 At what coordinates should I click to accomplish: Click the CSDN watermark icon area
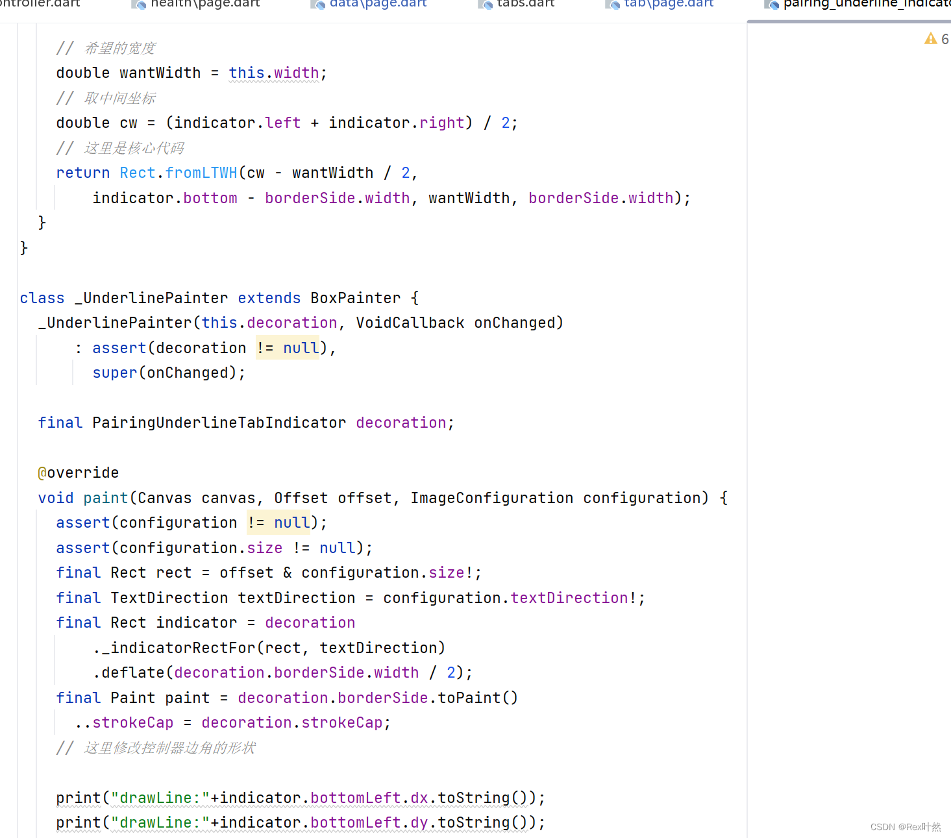pos(905,827)
